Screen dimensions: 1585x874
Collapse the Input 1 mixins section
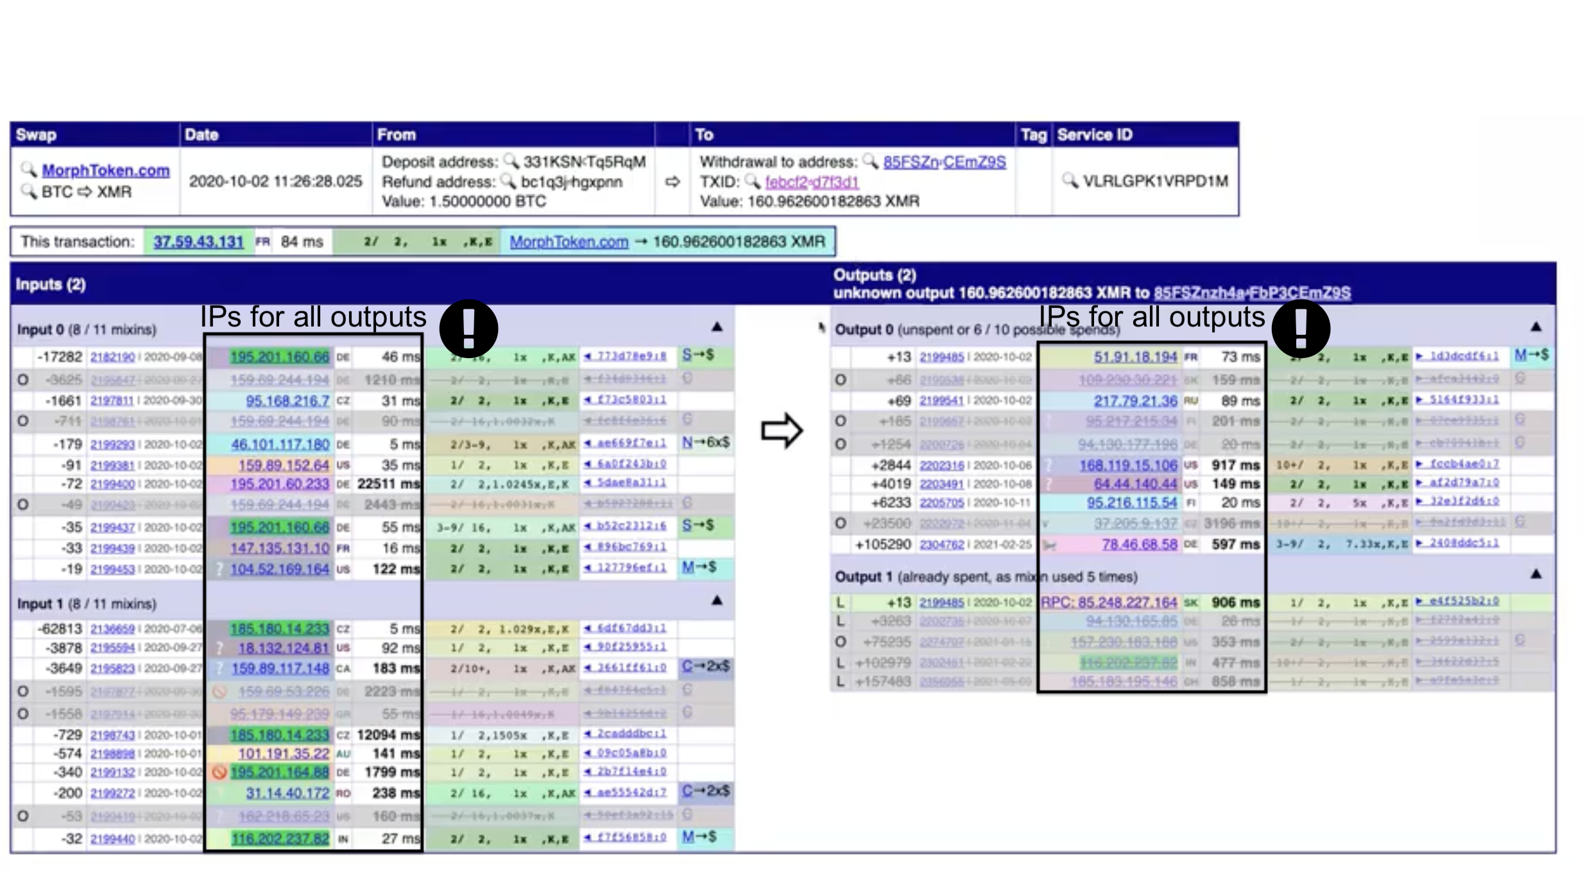pyautogui.click(x=717, y=601)
